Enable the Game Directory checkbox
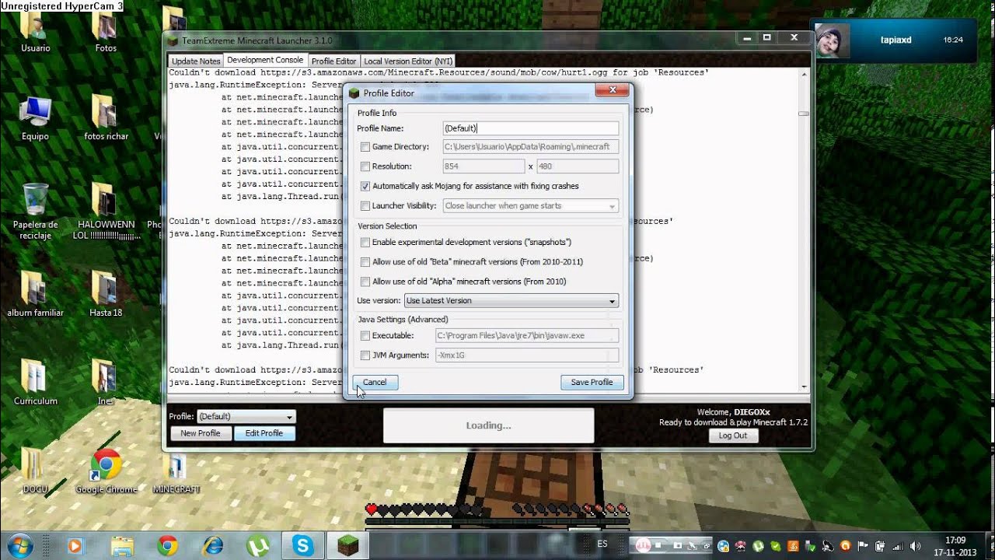The height and width of the screenshot is (560, 995). (x=365, y=146)
